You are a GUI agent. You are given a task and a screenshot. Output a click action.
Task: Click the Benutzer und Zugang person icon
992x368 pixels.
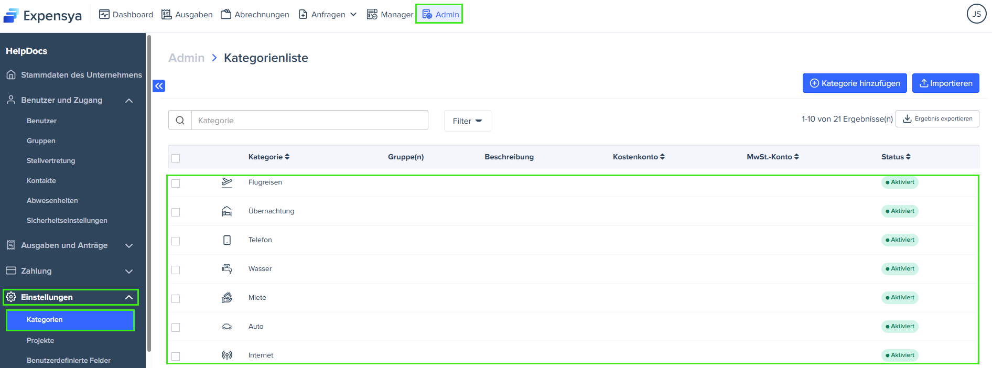pos(11,100)
